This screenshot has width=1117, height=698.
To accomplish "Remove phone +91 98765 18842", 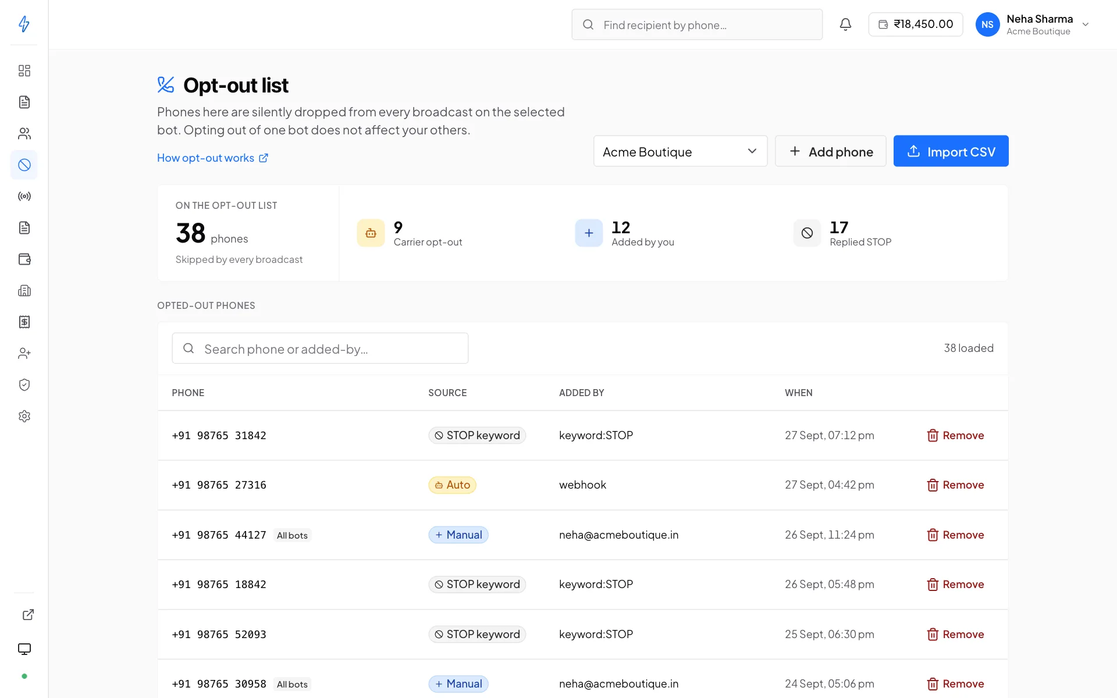I will (x=955, y=585).
